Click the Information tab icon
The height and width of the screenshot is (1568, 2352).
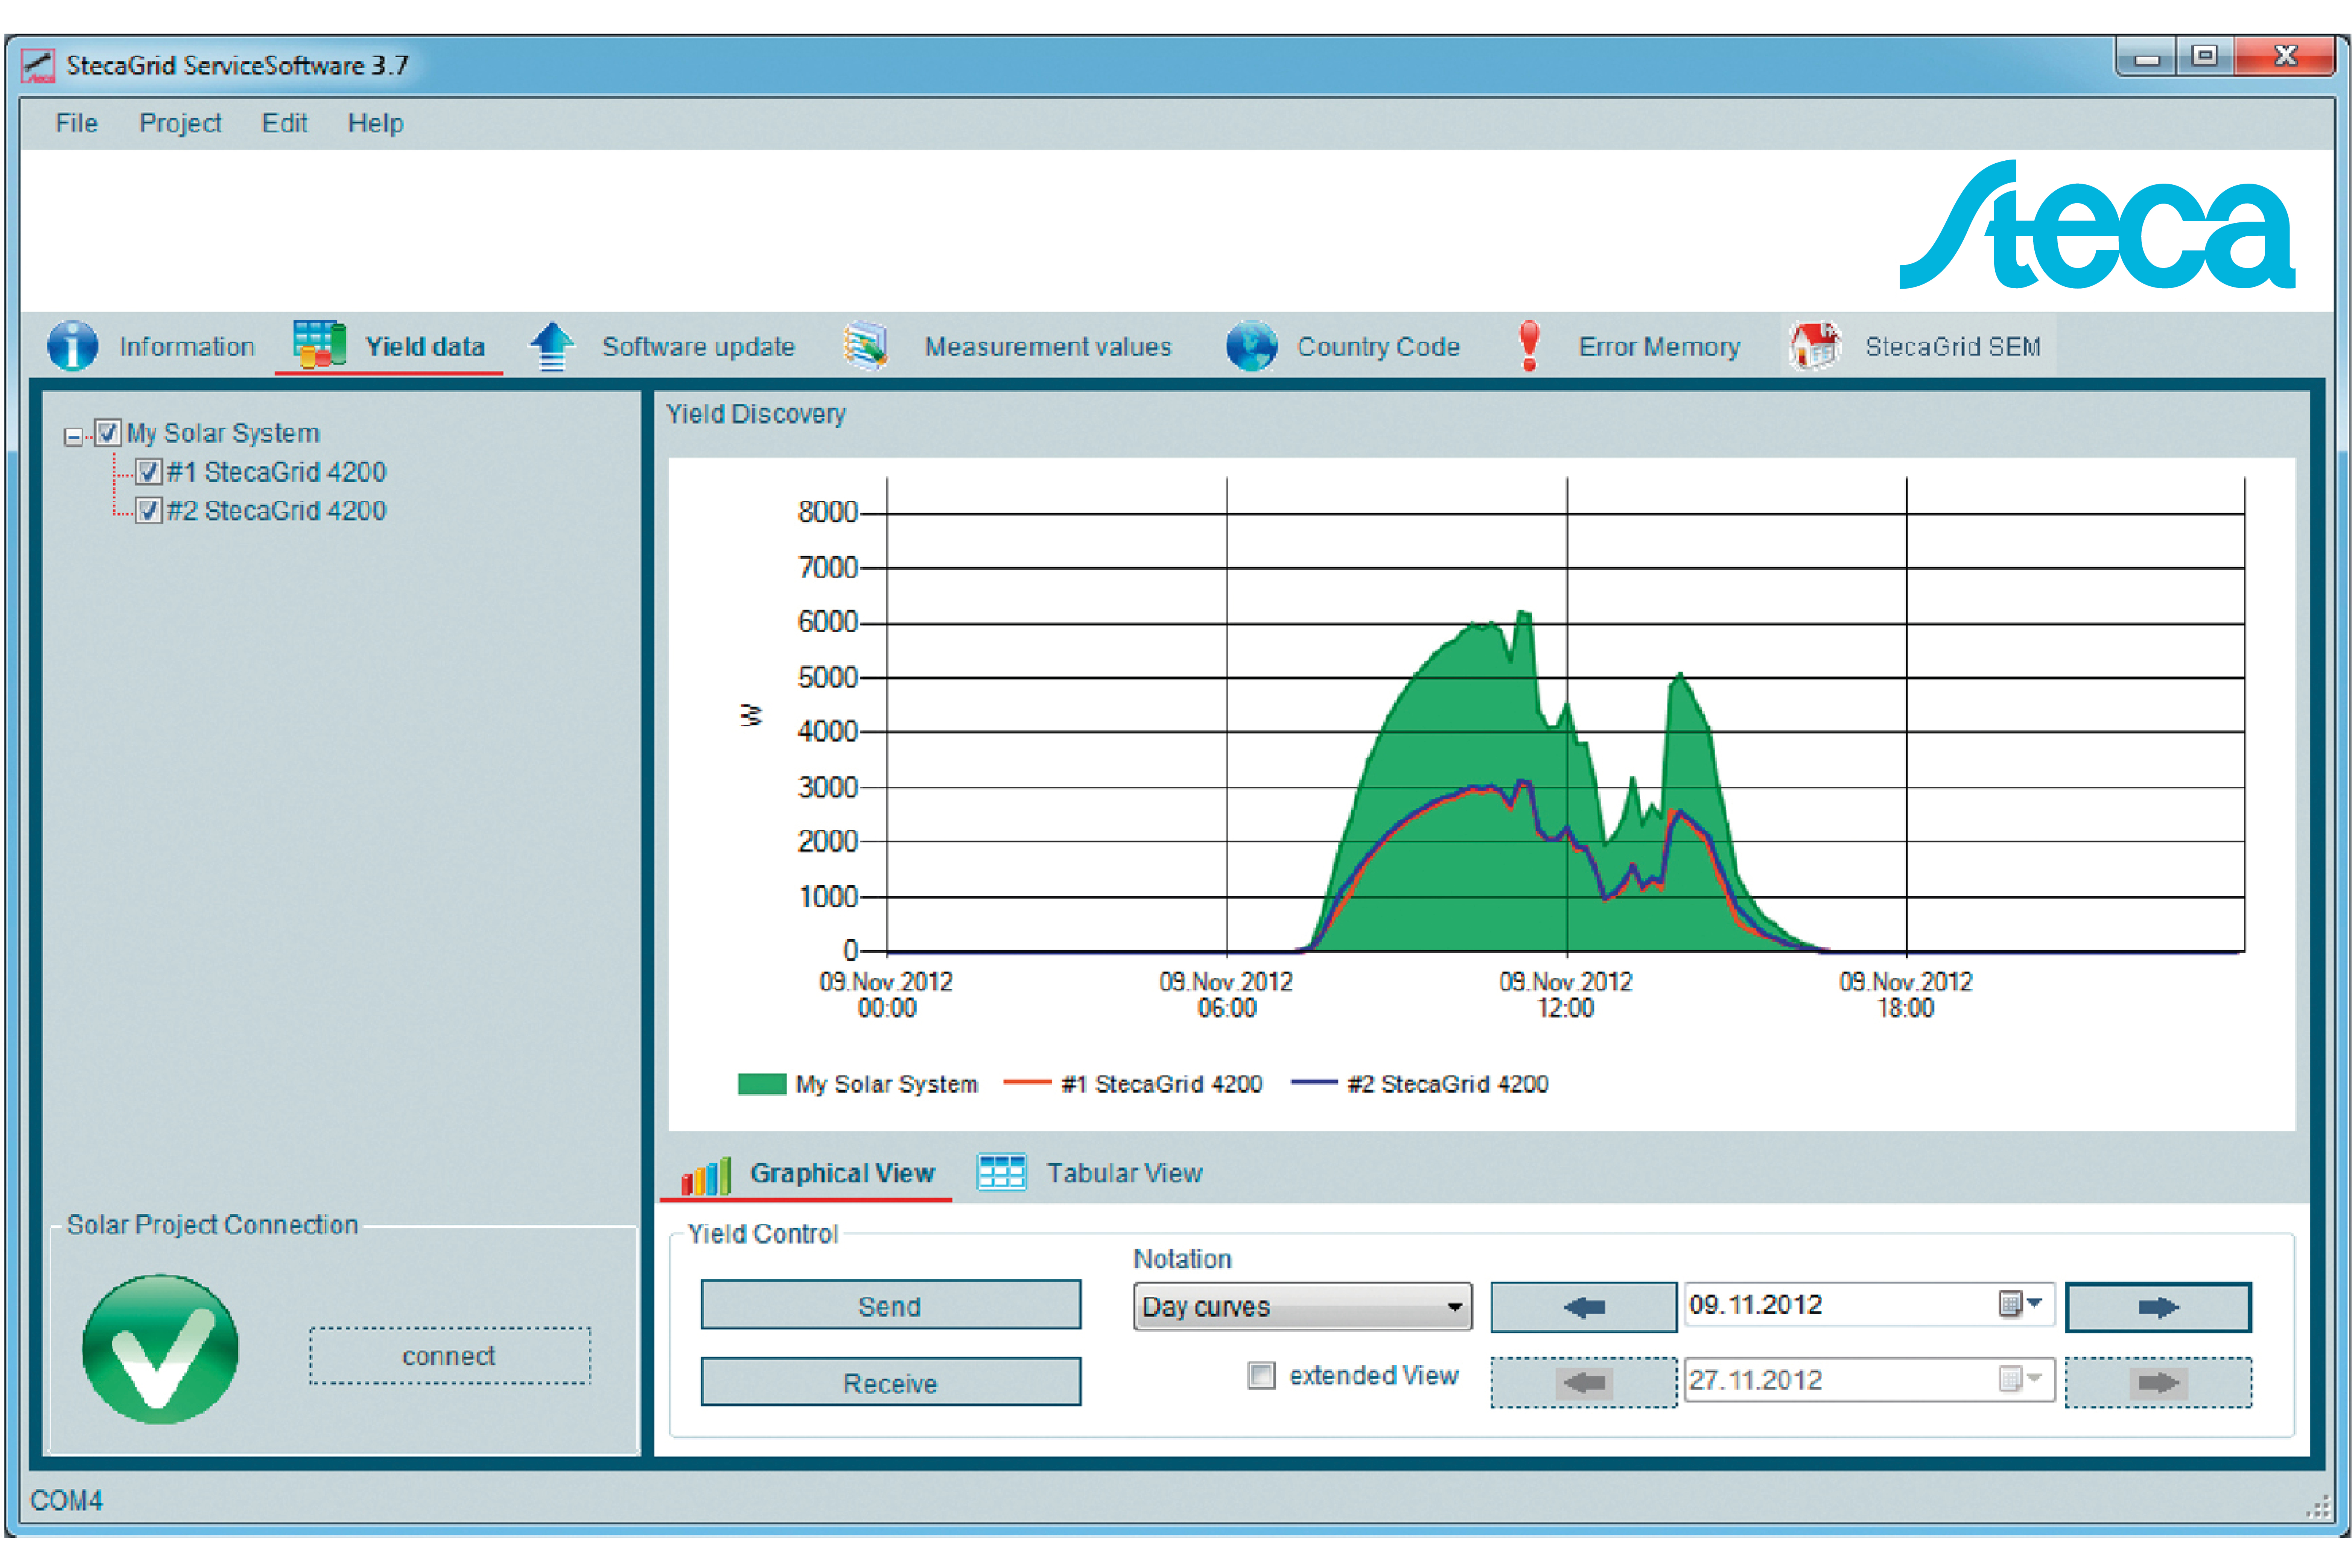pyautogui.click(x=73, y=346)
